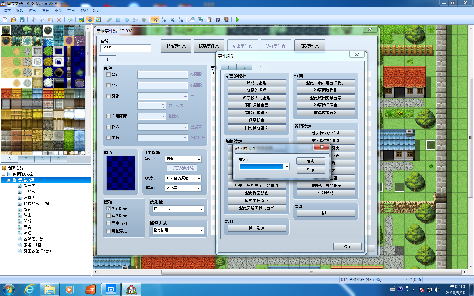Click the Undo arrow icon in toolbar
The image size is (474, 296).
tap(70, 20)
